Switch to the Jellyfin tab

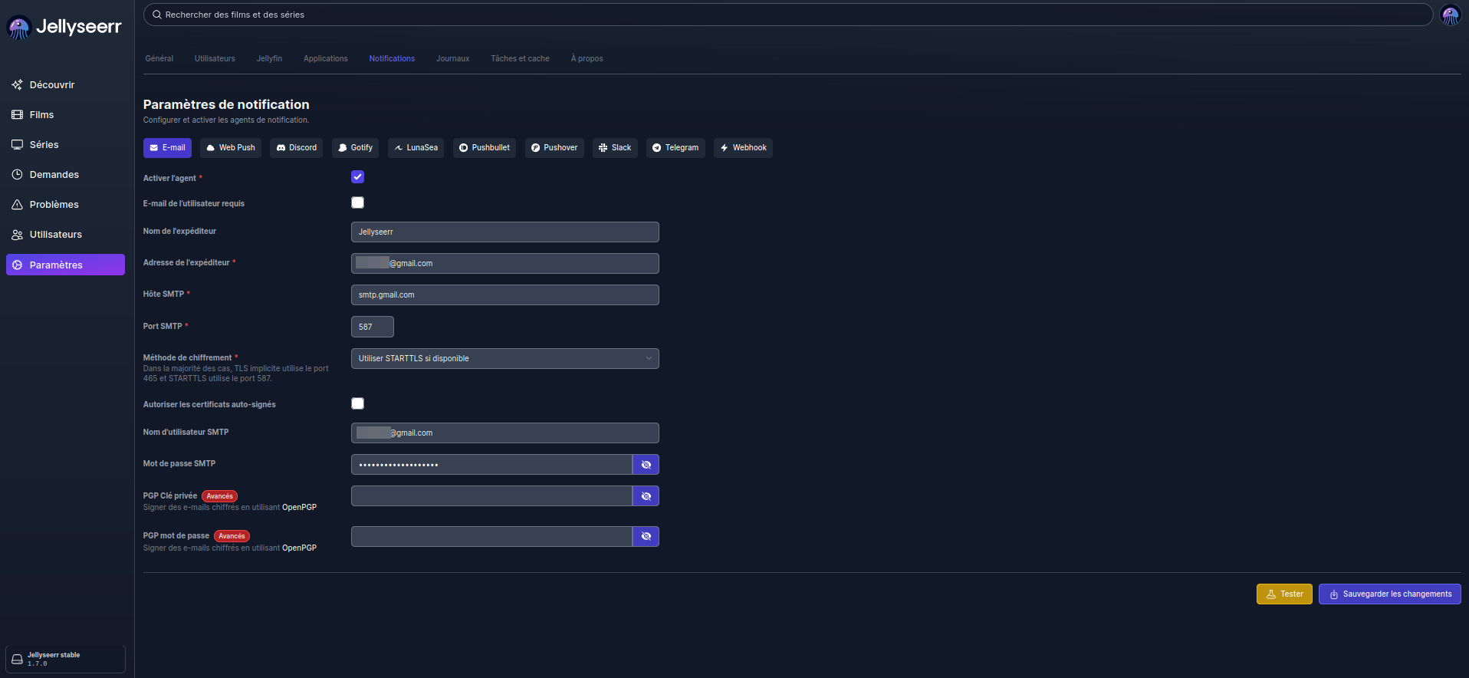[269, 59]
